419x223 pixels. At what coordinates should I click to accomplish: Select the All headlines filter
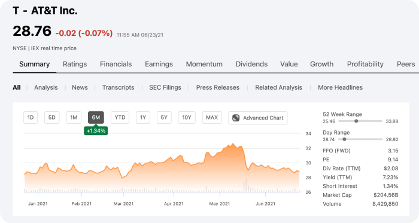[x=17, y=87]
